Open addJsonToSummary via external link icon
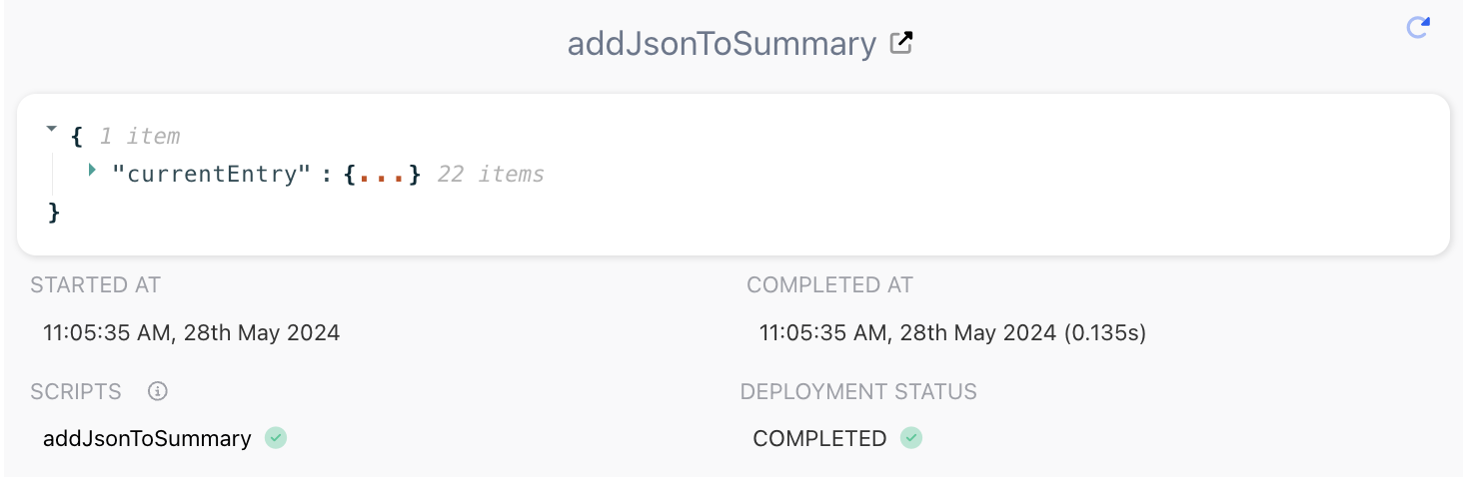This screenshot has height=477, width=1463. pyautogui.click(x=901, y=43)
